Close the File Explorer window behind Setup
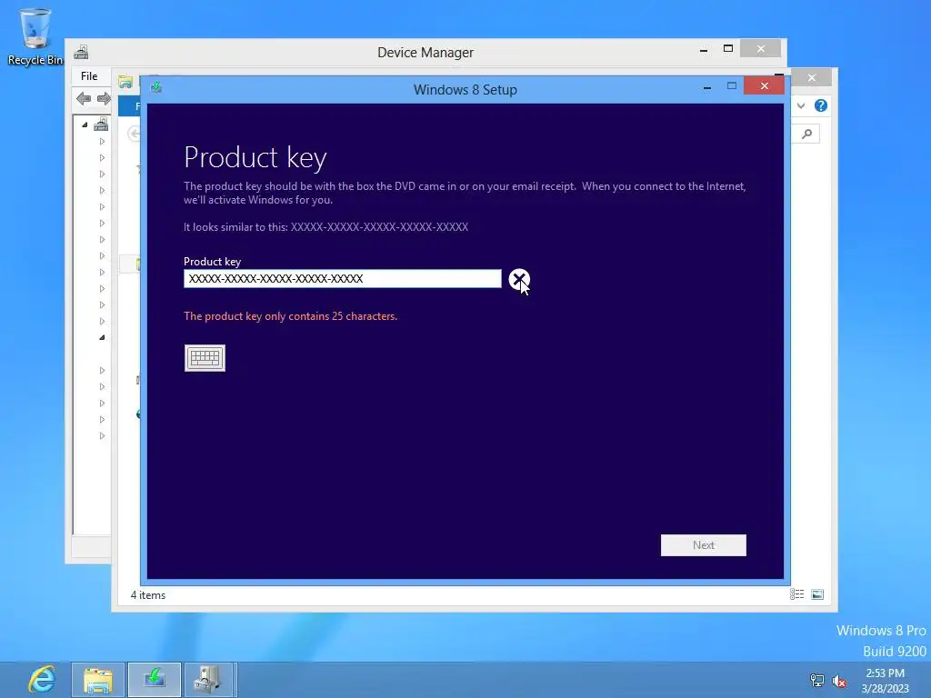This screenshot has height=698, width=931. pyautogui.click(x=812, y=78)
